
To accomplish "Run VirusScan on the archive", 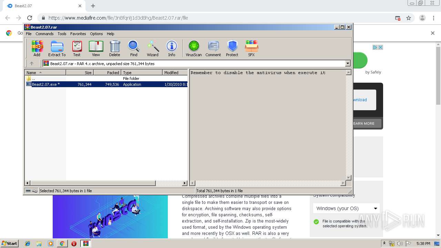I will click(x=194, y=48).
